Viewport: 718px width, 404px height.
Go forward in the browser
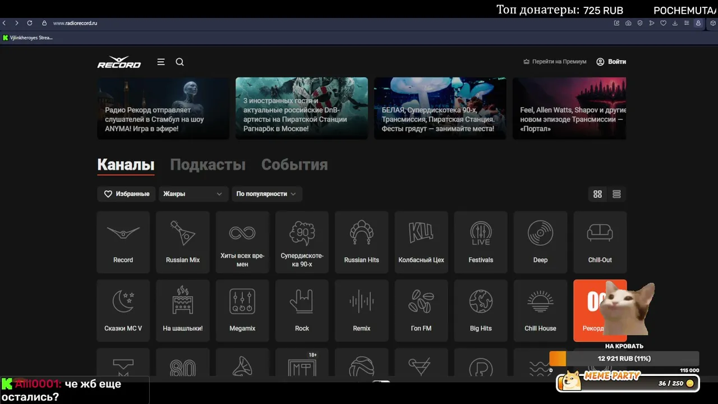tap(17, 23)
